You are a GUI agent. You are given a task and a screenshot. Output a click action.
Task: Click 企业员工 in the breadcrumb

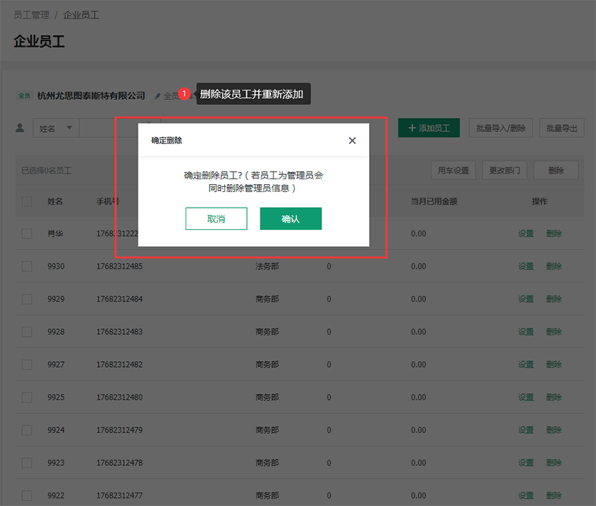click(x=81, y=14)
